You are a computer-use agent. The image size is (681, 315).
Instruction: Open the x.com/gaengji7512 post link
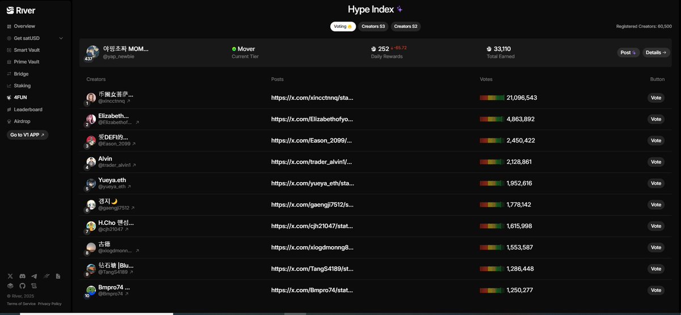(312, 204)
